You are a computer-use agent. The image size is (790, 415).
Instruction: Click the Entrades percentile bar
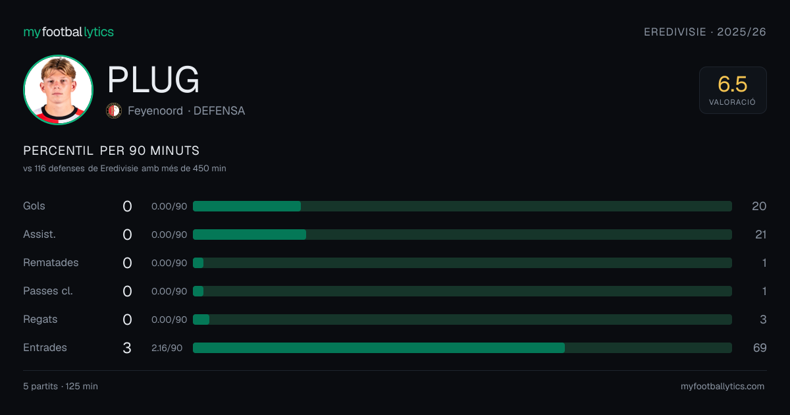point(462,348)
